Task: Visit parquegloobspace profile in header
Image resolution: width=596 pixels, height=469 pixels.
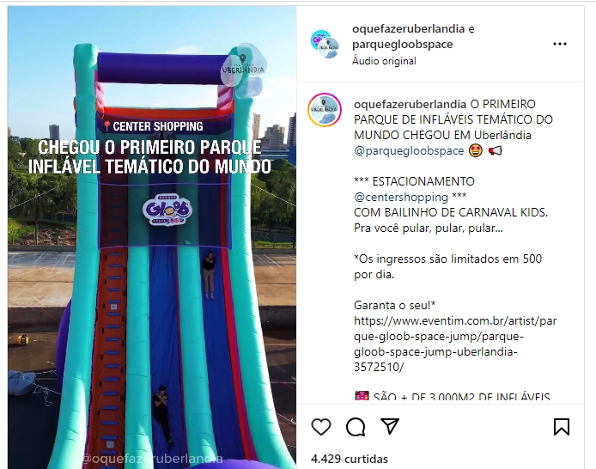Action: pyautogui.click(x=402, y=45)
